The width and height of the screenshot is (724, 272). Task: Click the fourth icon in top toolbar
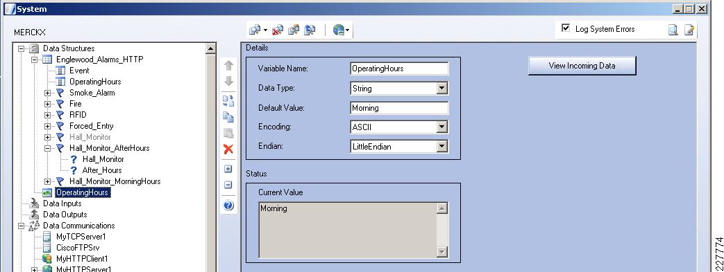click(310, 30)
